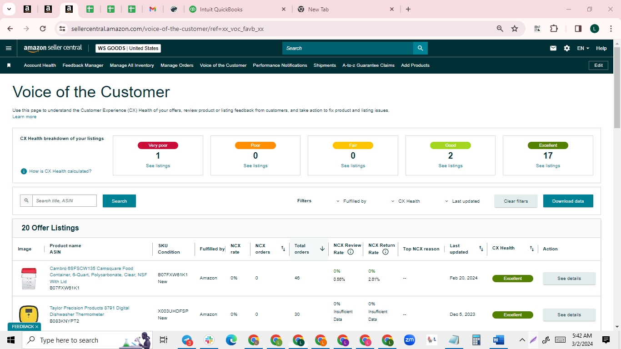
Task: Click info icon beside How is CX Health calculated
Action: (x=24, y=171)
